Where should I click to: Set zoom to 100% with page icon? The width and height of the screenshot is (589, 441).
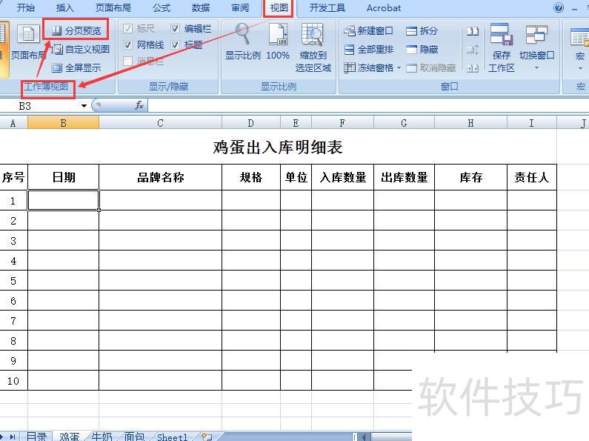tap(278, 42)
